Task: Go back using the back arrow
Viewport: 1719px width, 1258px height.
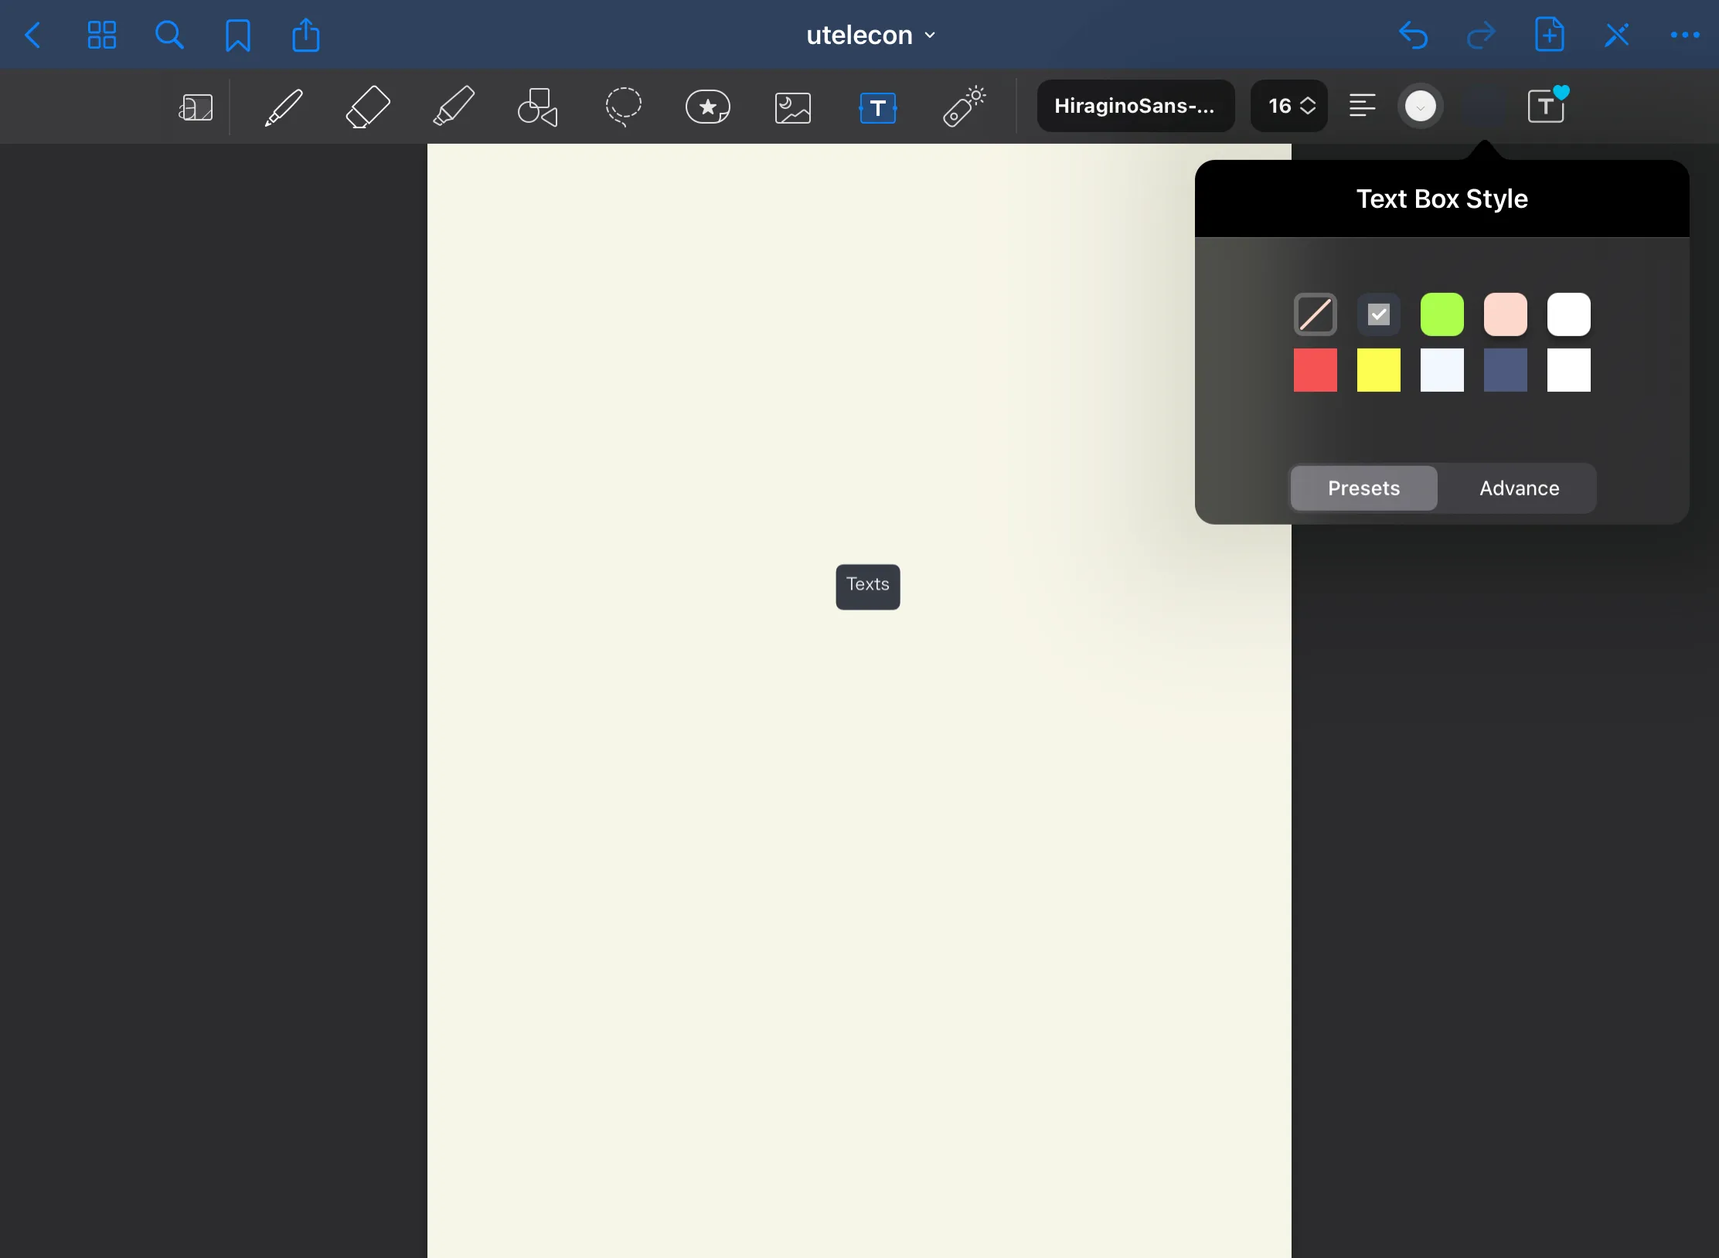Action: [x=32, y=35]
